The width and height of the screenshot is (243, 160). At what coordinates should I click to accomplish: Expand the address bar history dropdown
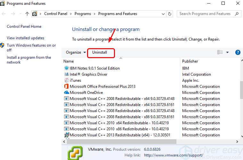tap(163, 14)
